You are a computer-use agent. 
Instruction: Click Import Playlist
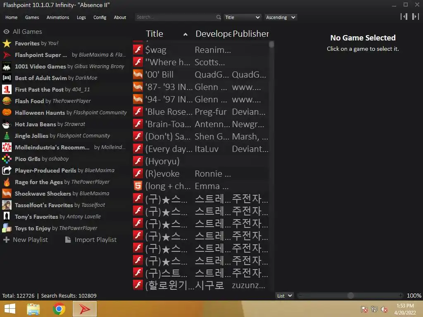91,240
